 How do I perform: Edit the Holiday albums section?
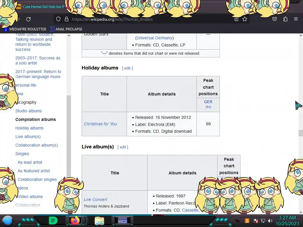click(127, 68)
